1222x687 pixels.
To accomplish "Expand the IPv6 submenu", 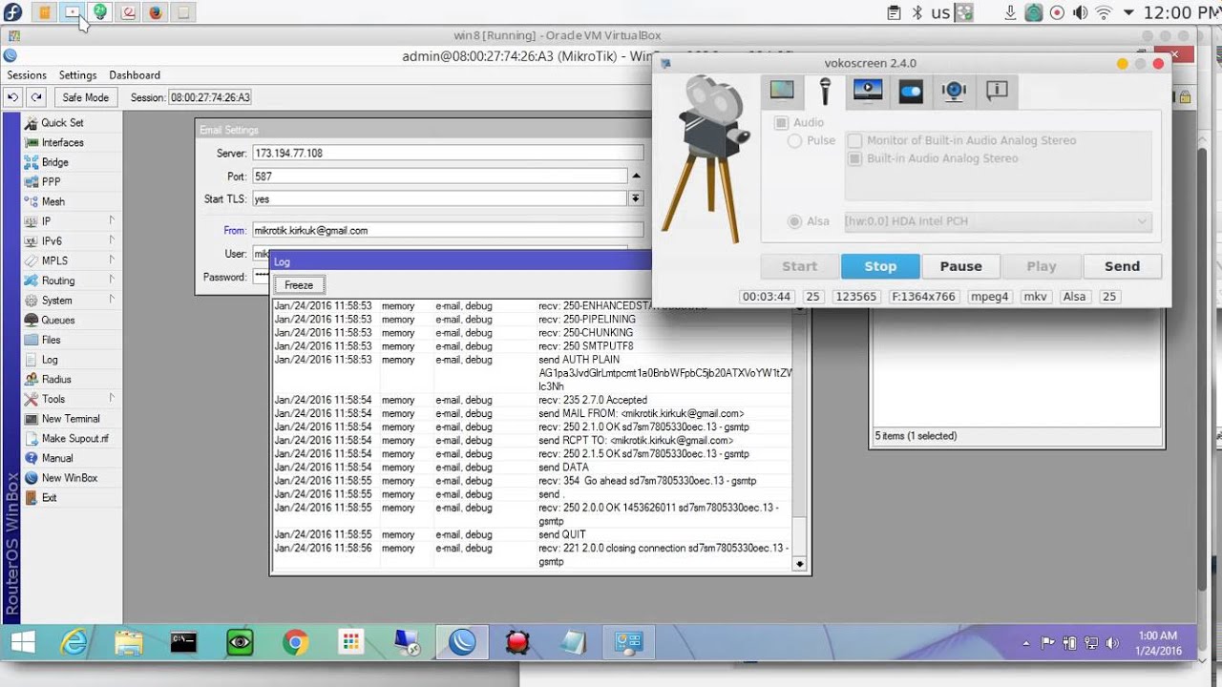I will (111, 240).
